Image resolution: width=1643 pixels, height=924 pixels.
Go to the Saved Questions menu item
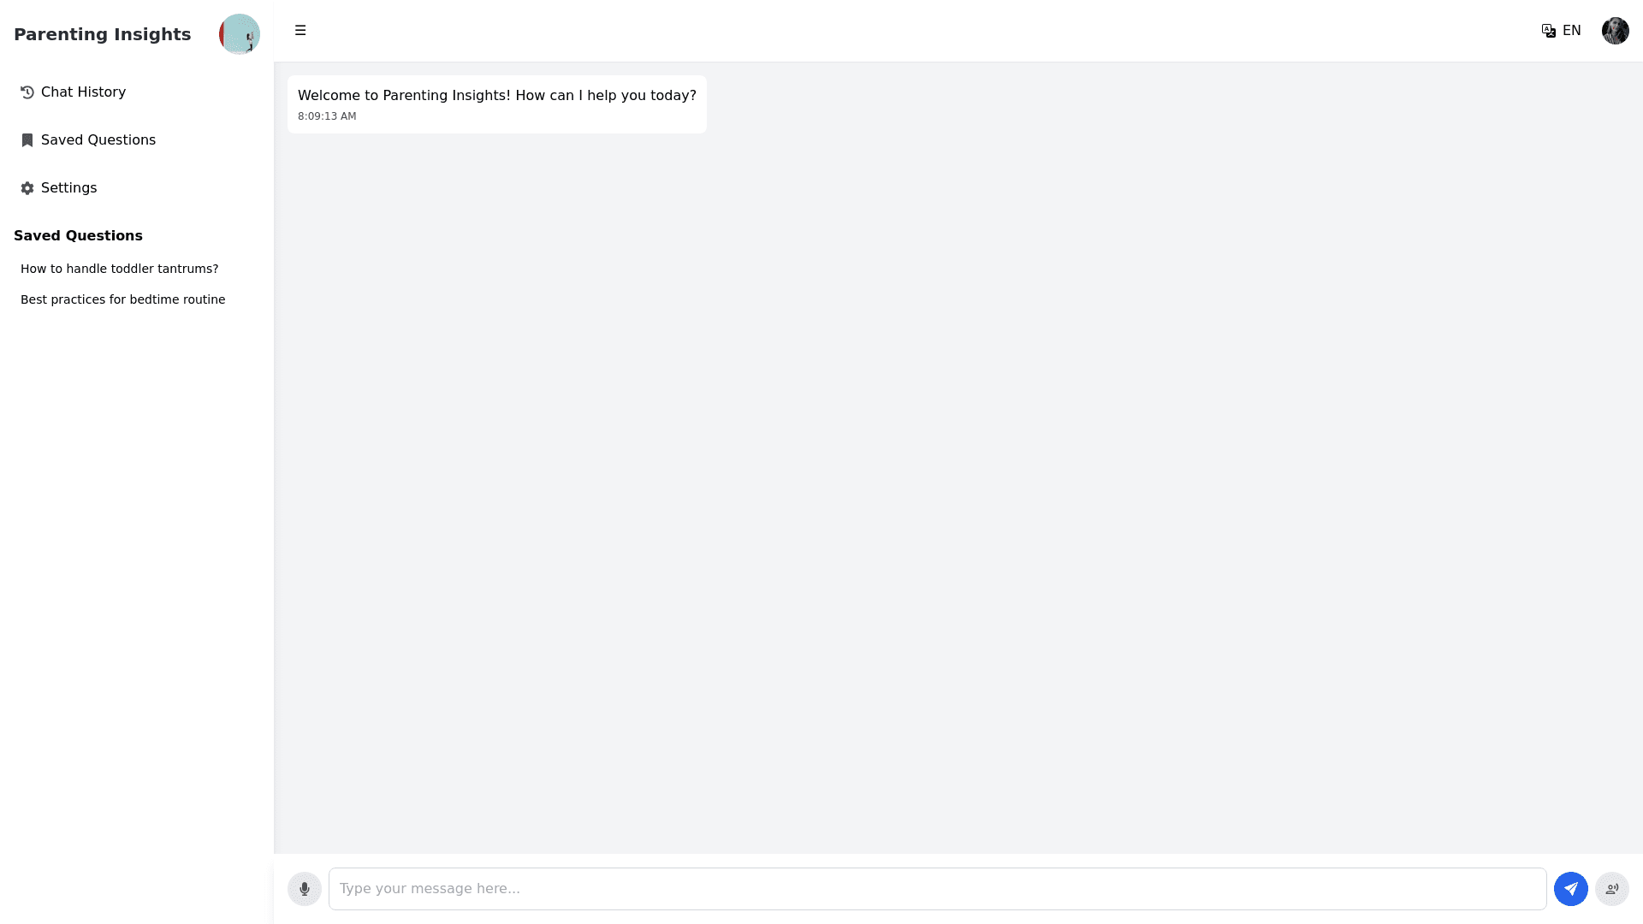tap(98, 140)
